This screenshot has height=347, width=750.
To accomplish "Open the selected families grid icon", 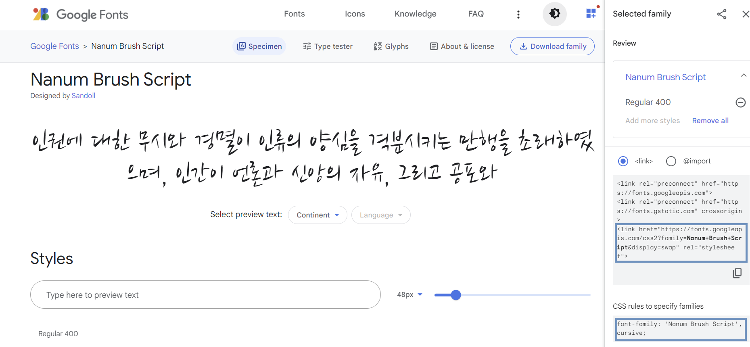I will click(x=591, y=13).
